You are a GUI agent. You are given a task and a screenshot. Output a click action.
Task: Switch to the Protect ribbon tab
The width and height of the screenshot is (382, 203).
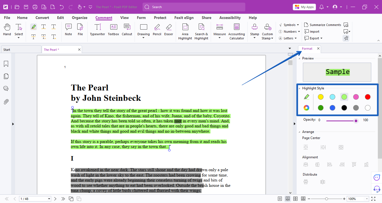[x=160, y=18]
